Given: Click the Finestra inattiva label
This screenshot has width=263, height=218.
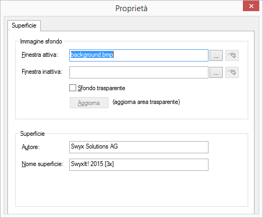Looking at the screenshot, I should pos(42,72).
